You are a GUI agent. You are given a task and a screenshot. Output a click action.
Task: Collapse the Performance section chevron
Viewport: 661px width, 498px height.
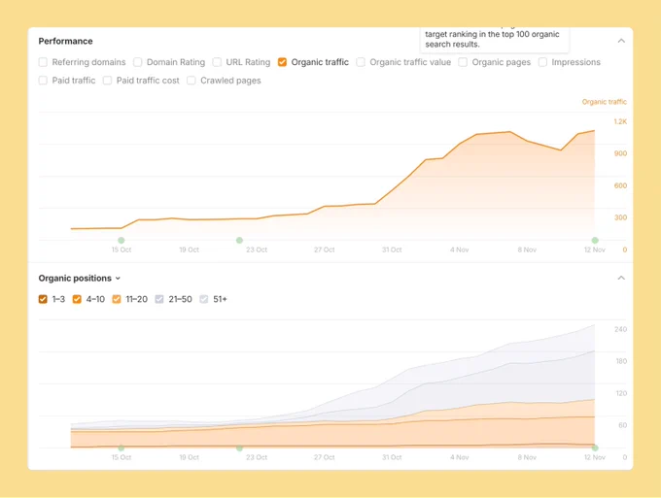click(621, 41)
